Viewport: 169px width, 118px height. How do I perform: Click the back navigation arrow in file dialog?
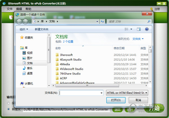tap(19, 22)
